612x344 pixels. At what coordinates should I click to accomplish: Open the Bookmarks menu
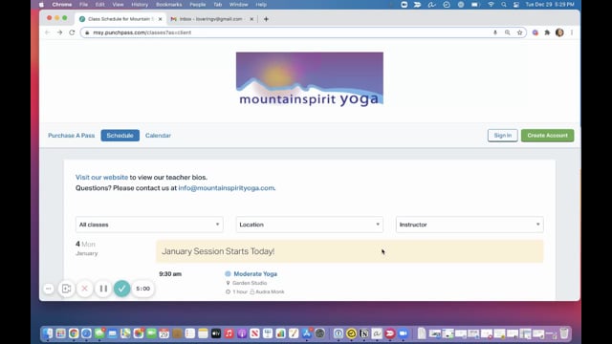(x=169, y=4)
